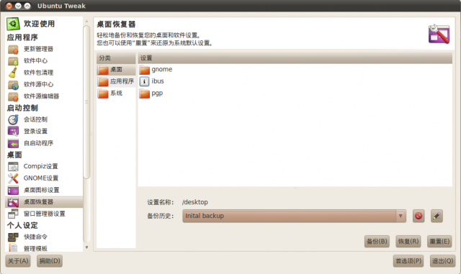This screenshot has height=274, width=461.
Task: Close the Ubuntu Tweak window
Action: tap(9, 6)
